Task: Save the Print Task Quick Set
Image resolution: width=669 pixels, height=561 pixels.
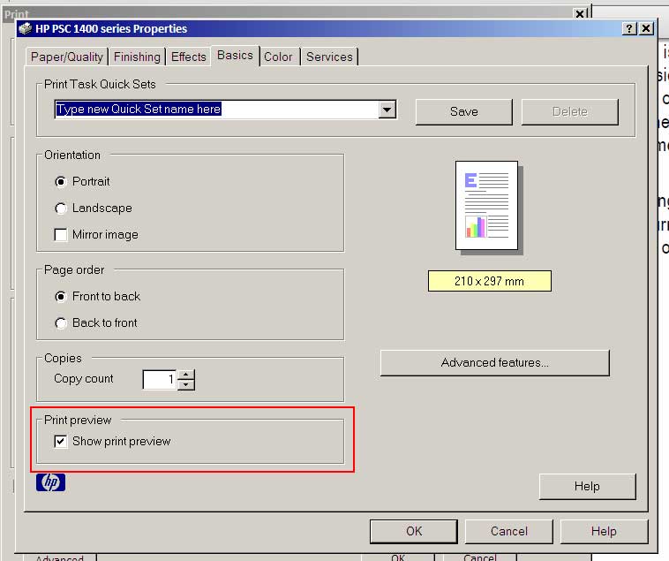Action: (463, 112)
